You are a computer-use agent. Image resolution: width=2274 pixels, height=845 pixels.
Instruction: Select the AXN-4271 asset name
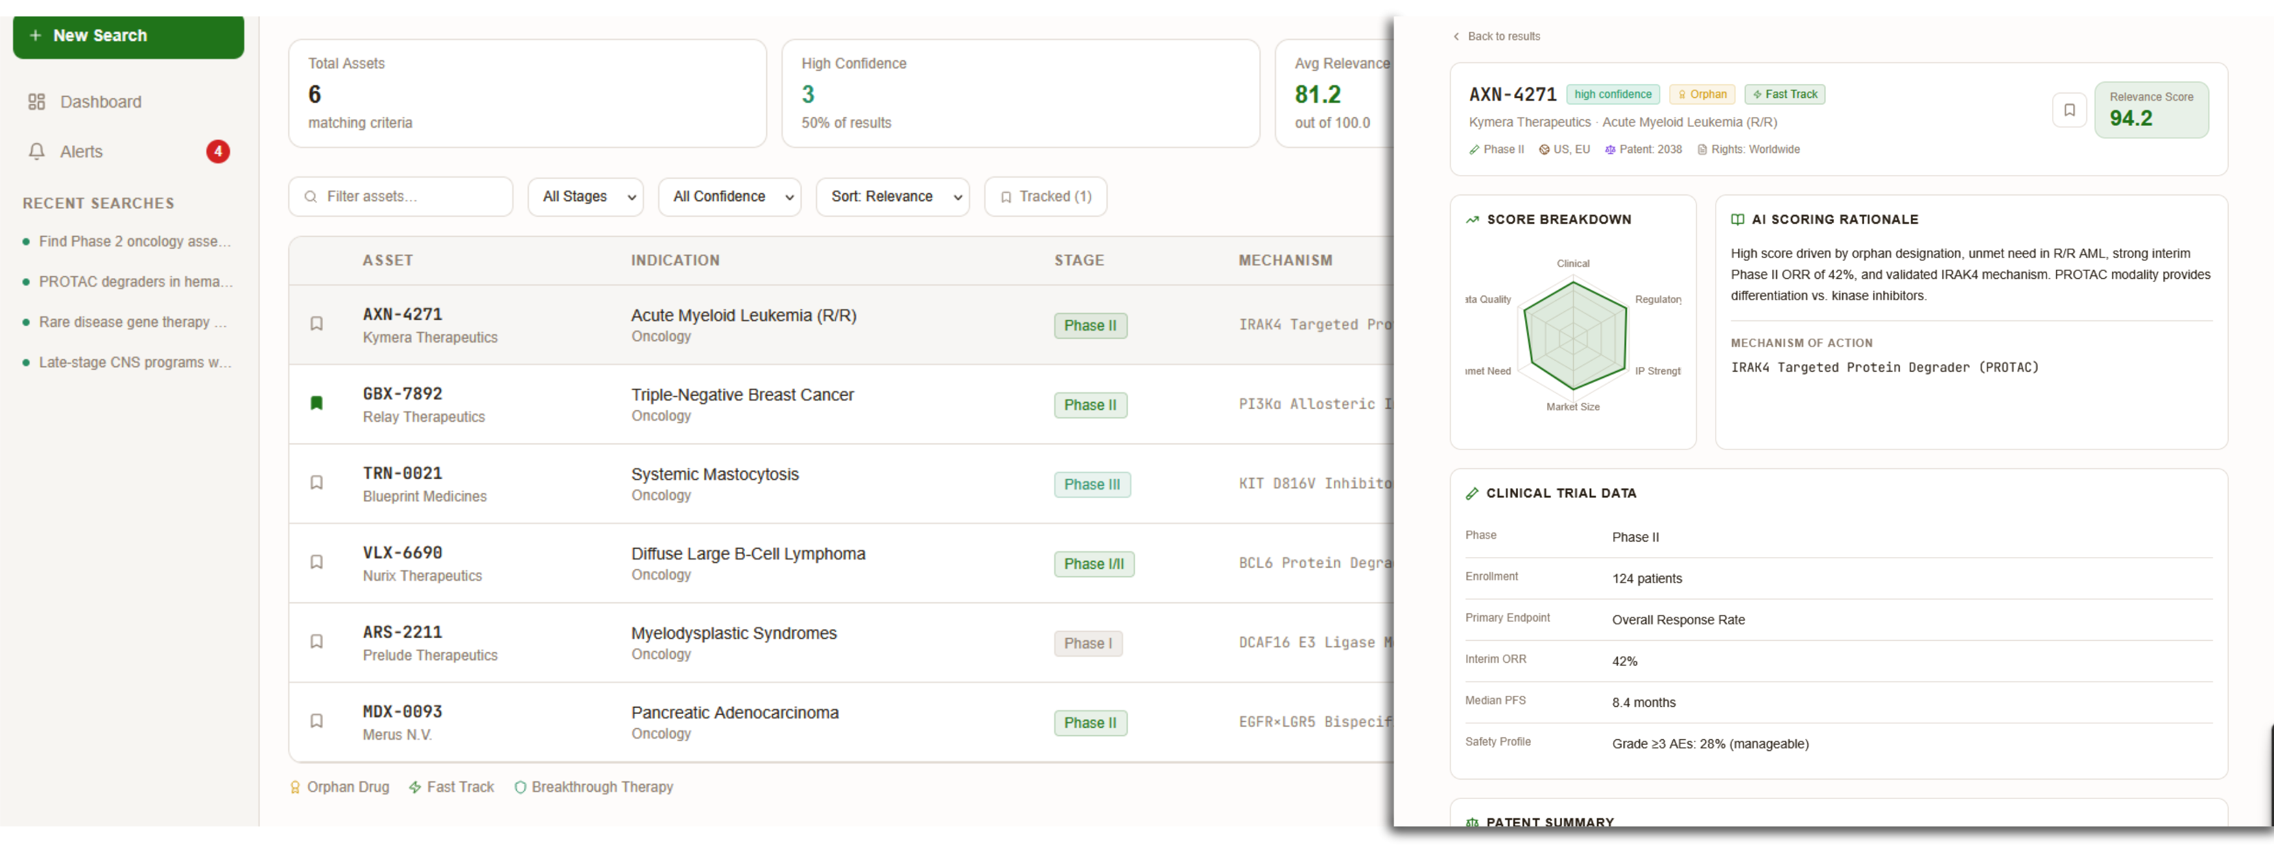click(x=403, y=315)
